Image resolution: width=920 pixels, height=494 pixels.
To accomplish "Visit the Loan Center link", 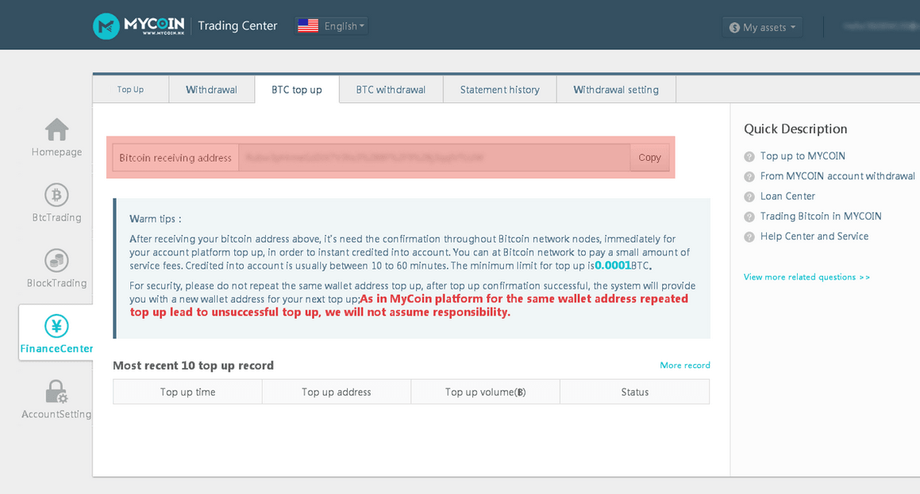I will coord(787,197).
